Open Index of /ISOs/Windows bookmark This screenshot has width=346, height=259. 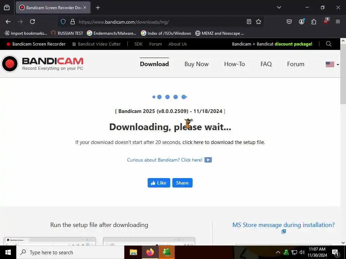tap(166, 33)
